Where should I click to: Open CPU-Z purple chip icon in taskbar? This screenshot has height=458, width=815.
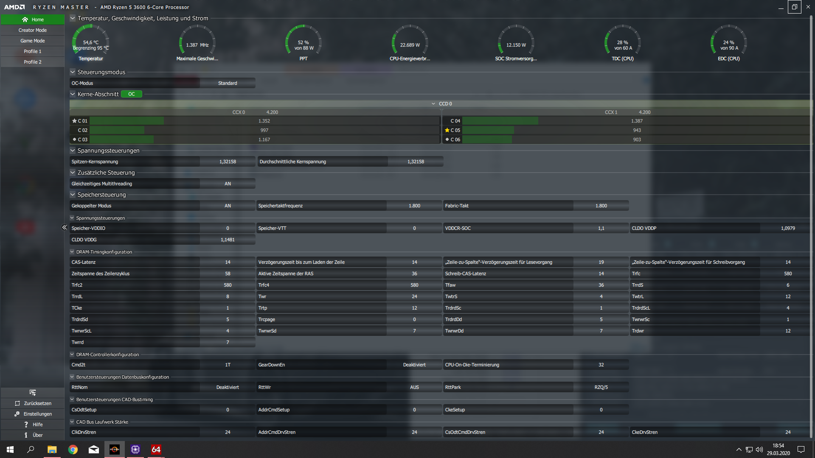point(135,450)
